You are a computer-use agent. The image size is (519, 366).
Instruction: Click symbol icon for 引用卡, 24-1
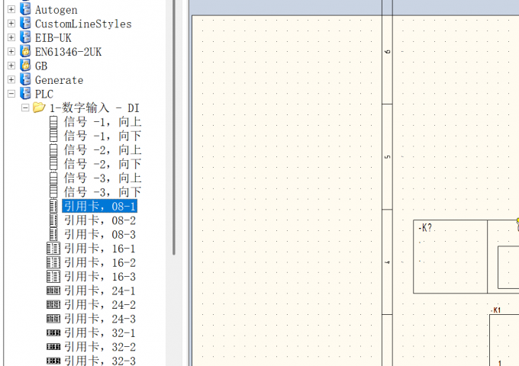(53, 291)
